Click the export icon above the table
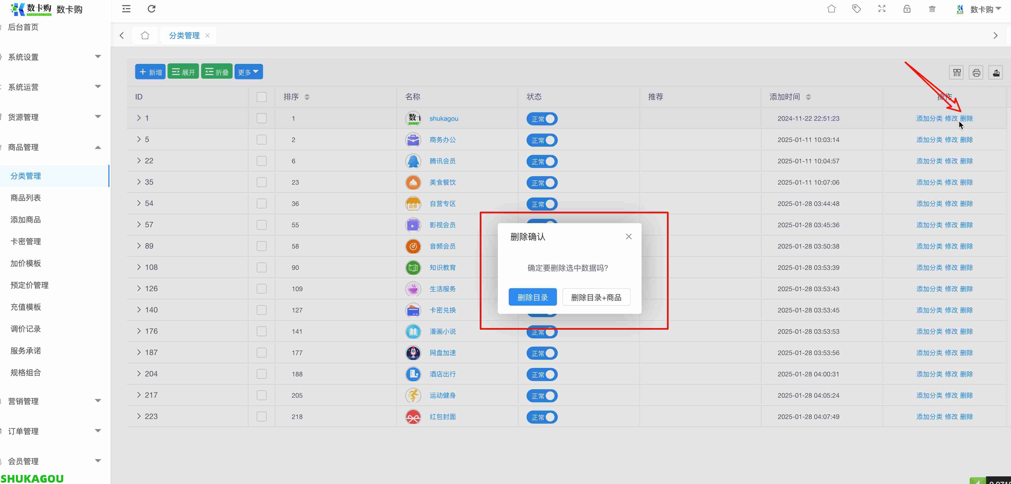Screen dimensions: 1011x484 click(996, 72)
